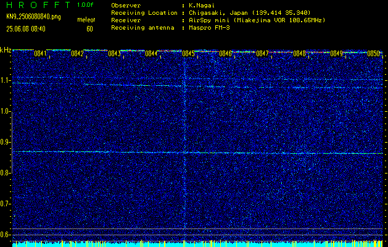Click the 1.1 kHz axis label
Image resolution: width=388 pixels, height=247 pixels.
point(5,80)
